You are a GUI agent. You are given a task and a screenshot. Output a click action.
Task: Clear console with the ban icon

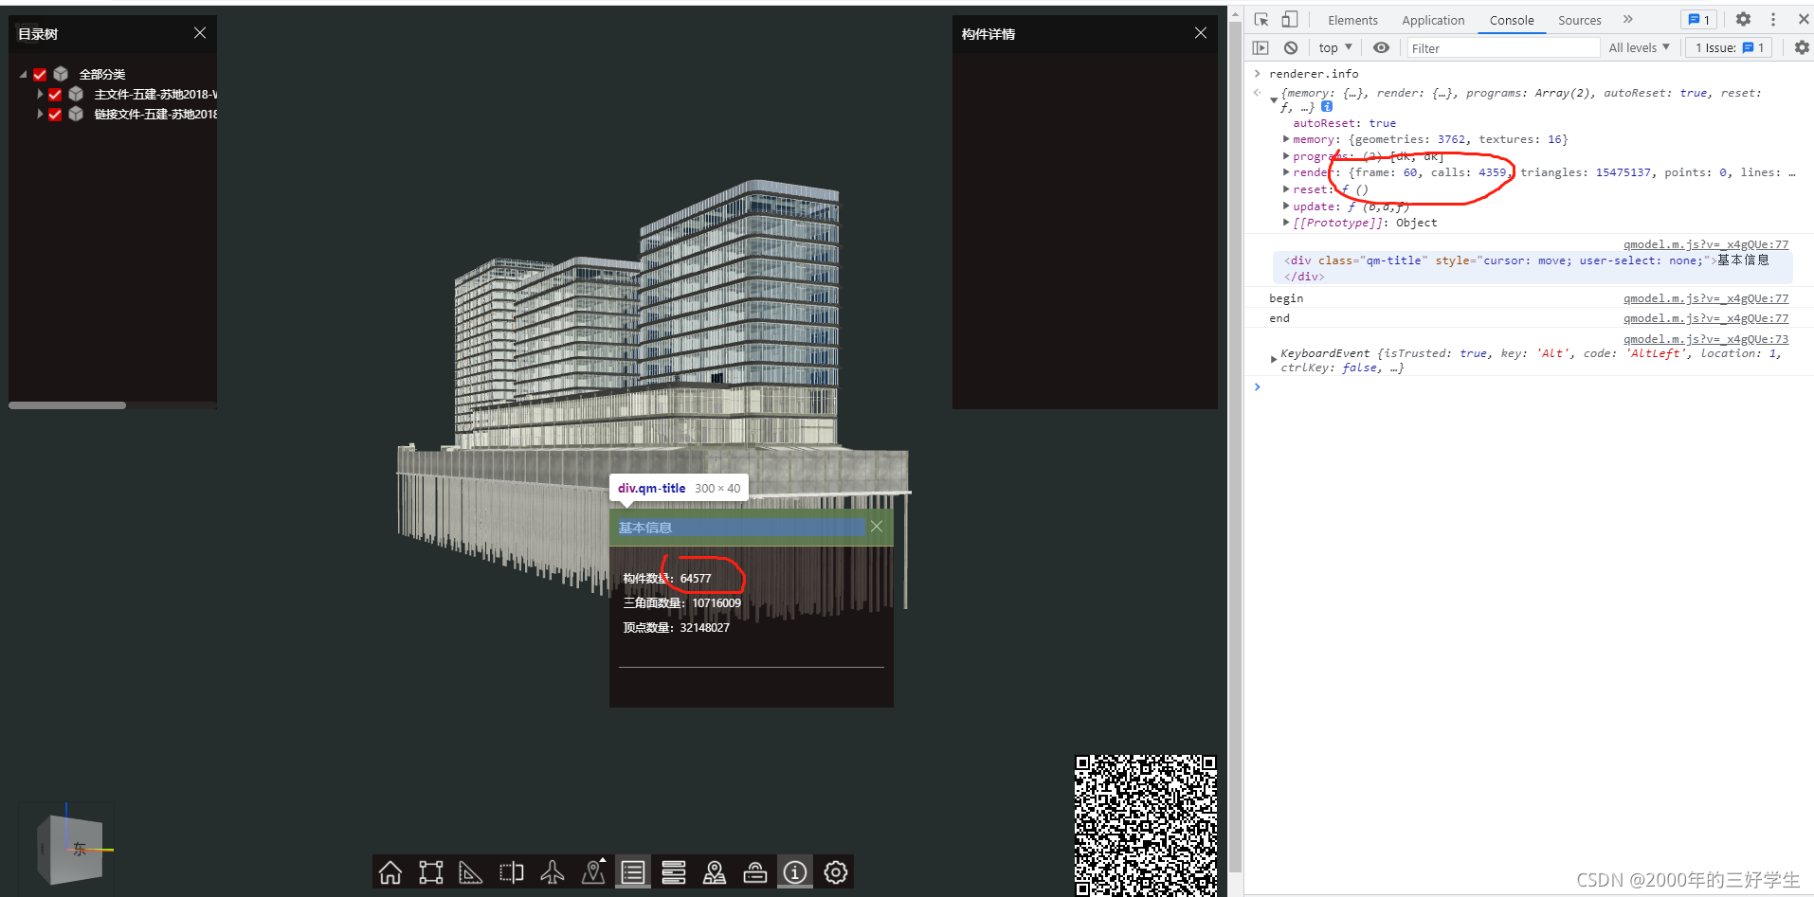click(1291, 47)
